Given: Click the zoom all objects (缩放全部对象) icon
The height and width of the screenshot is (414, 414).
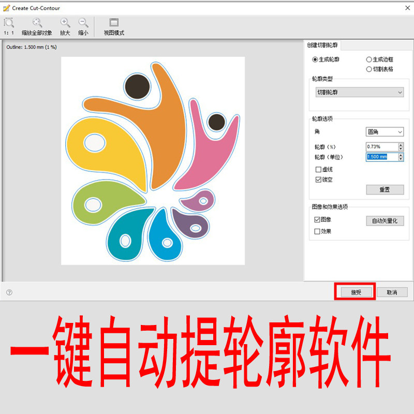Looking at the screenshot, I should point(37,23).
